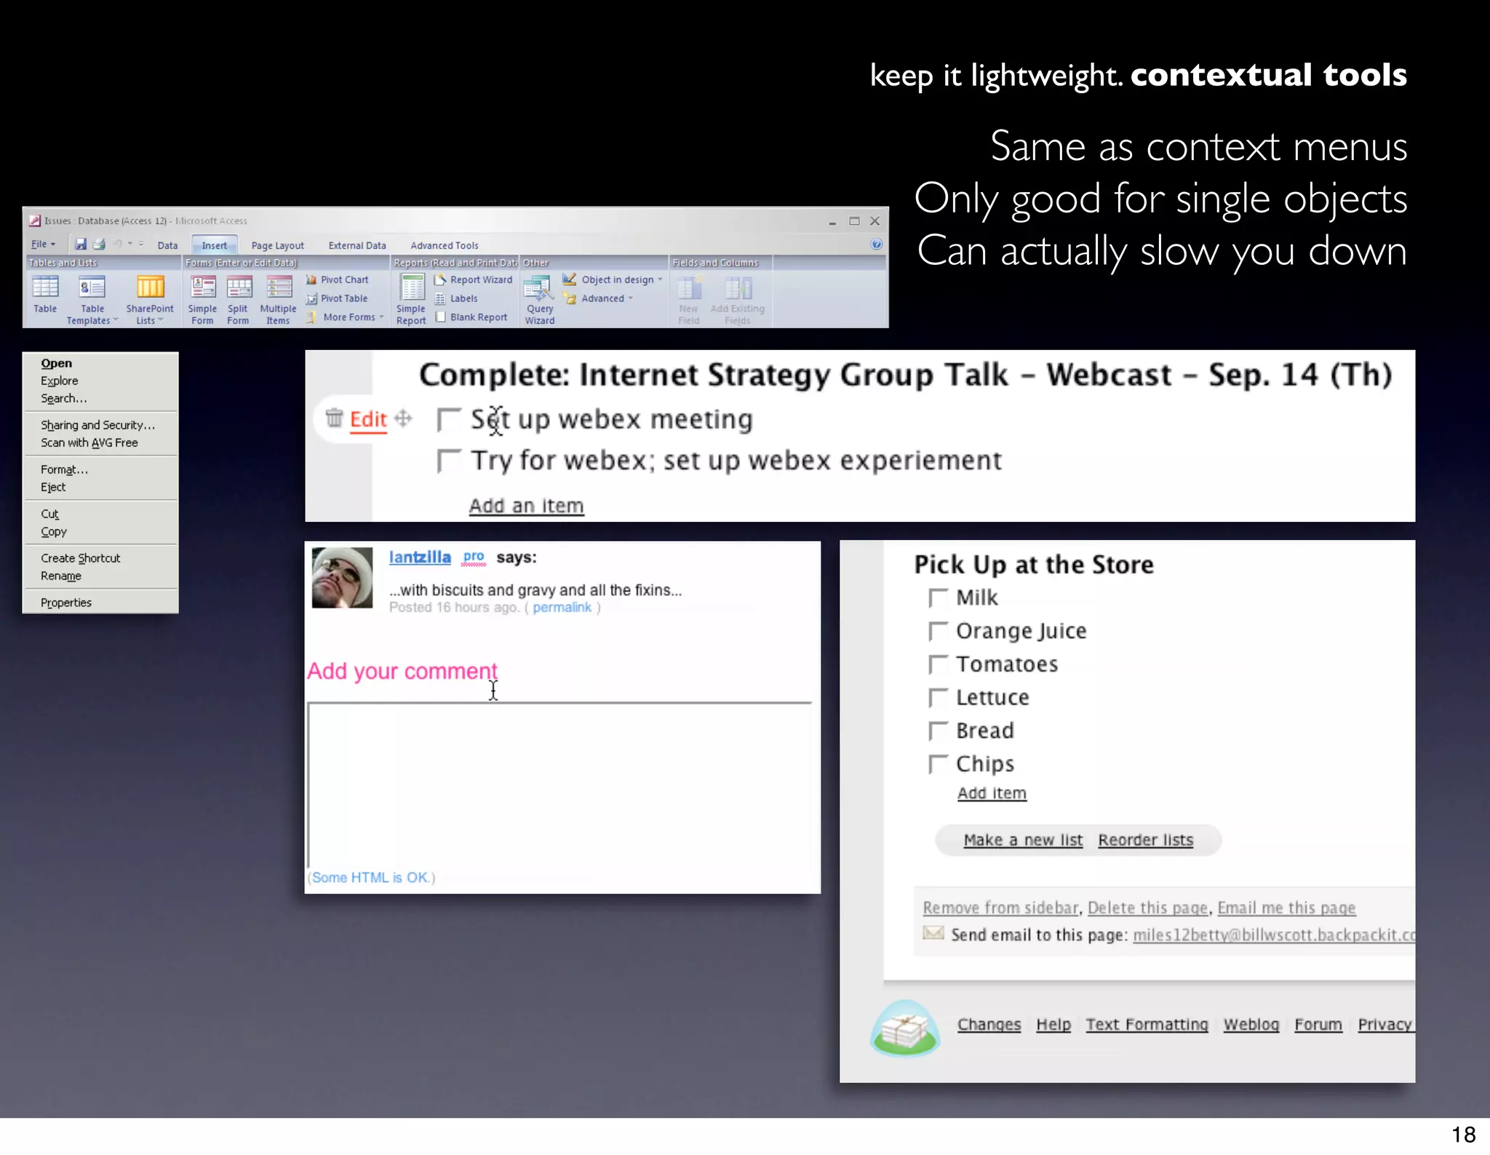Expand the More Forms dropdown
The width and height of the screenshot is (1490, 1155).
344,317
